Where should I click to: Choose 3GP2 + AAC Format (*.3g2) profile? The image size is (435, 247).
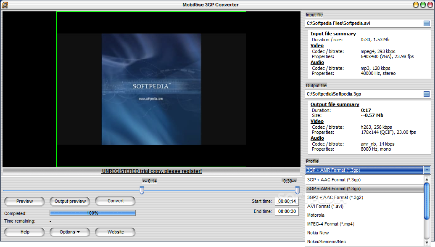coord(364,197)
